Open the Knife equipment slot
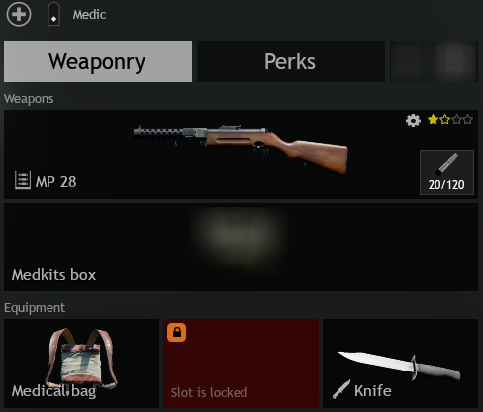This screenshot has height=412, width=483. (x=400, y=364)
